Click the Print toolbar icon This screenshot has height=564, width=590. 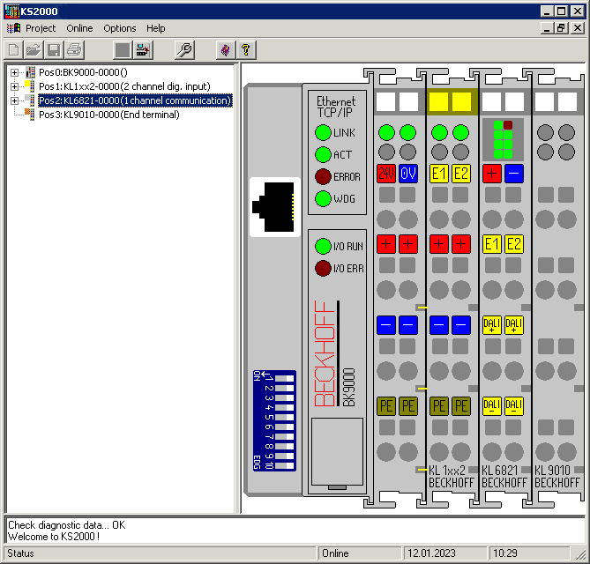pyautogui.click(x=74, y=50)
